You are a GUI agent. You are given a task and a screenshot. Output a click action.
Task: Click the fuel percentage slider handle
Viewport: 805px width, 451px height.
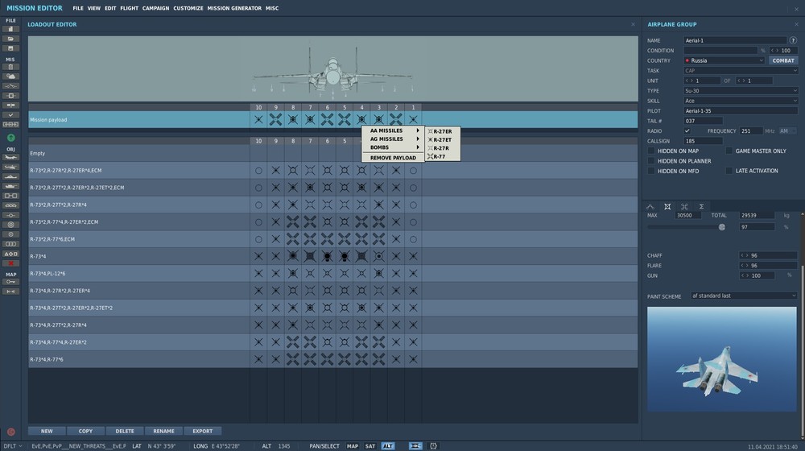tap(722, 227)
